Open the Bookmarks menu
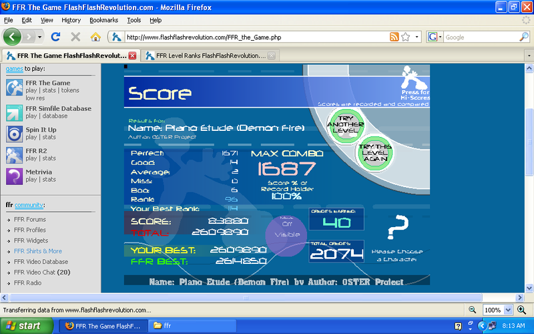Viewport: 534px width, 334px height. 103,20
